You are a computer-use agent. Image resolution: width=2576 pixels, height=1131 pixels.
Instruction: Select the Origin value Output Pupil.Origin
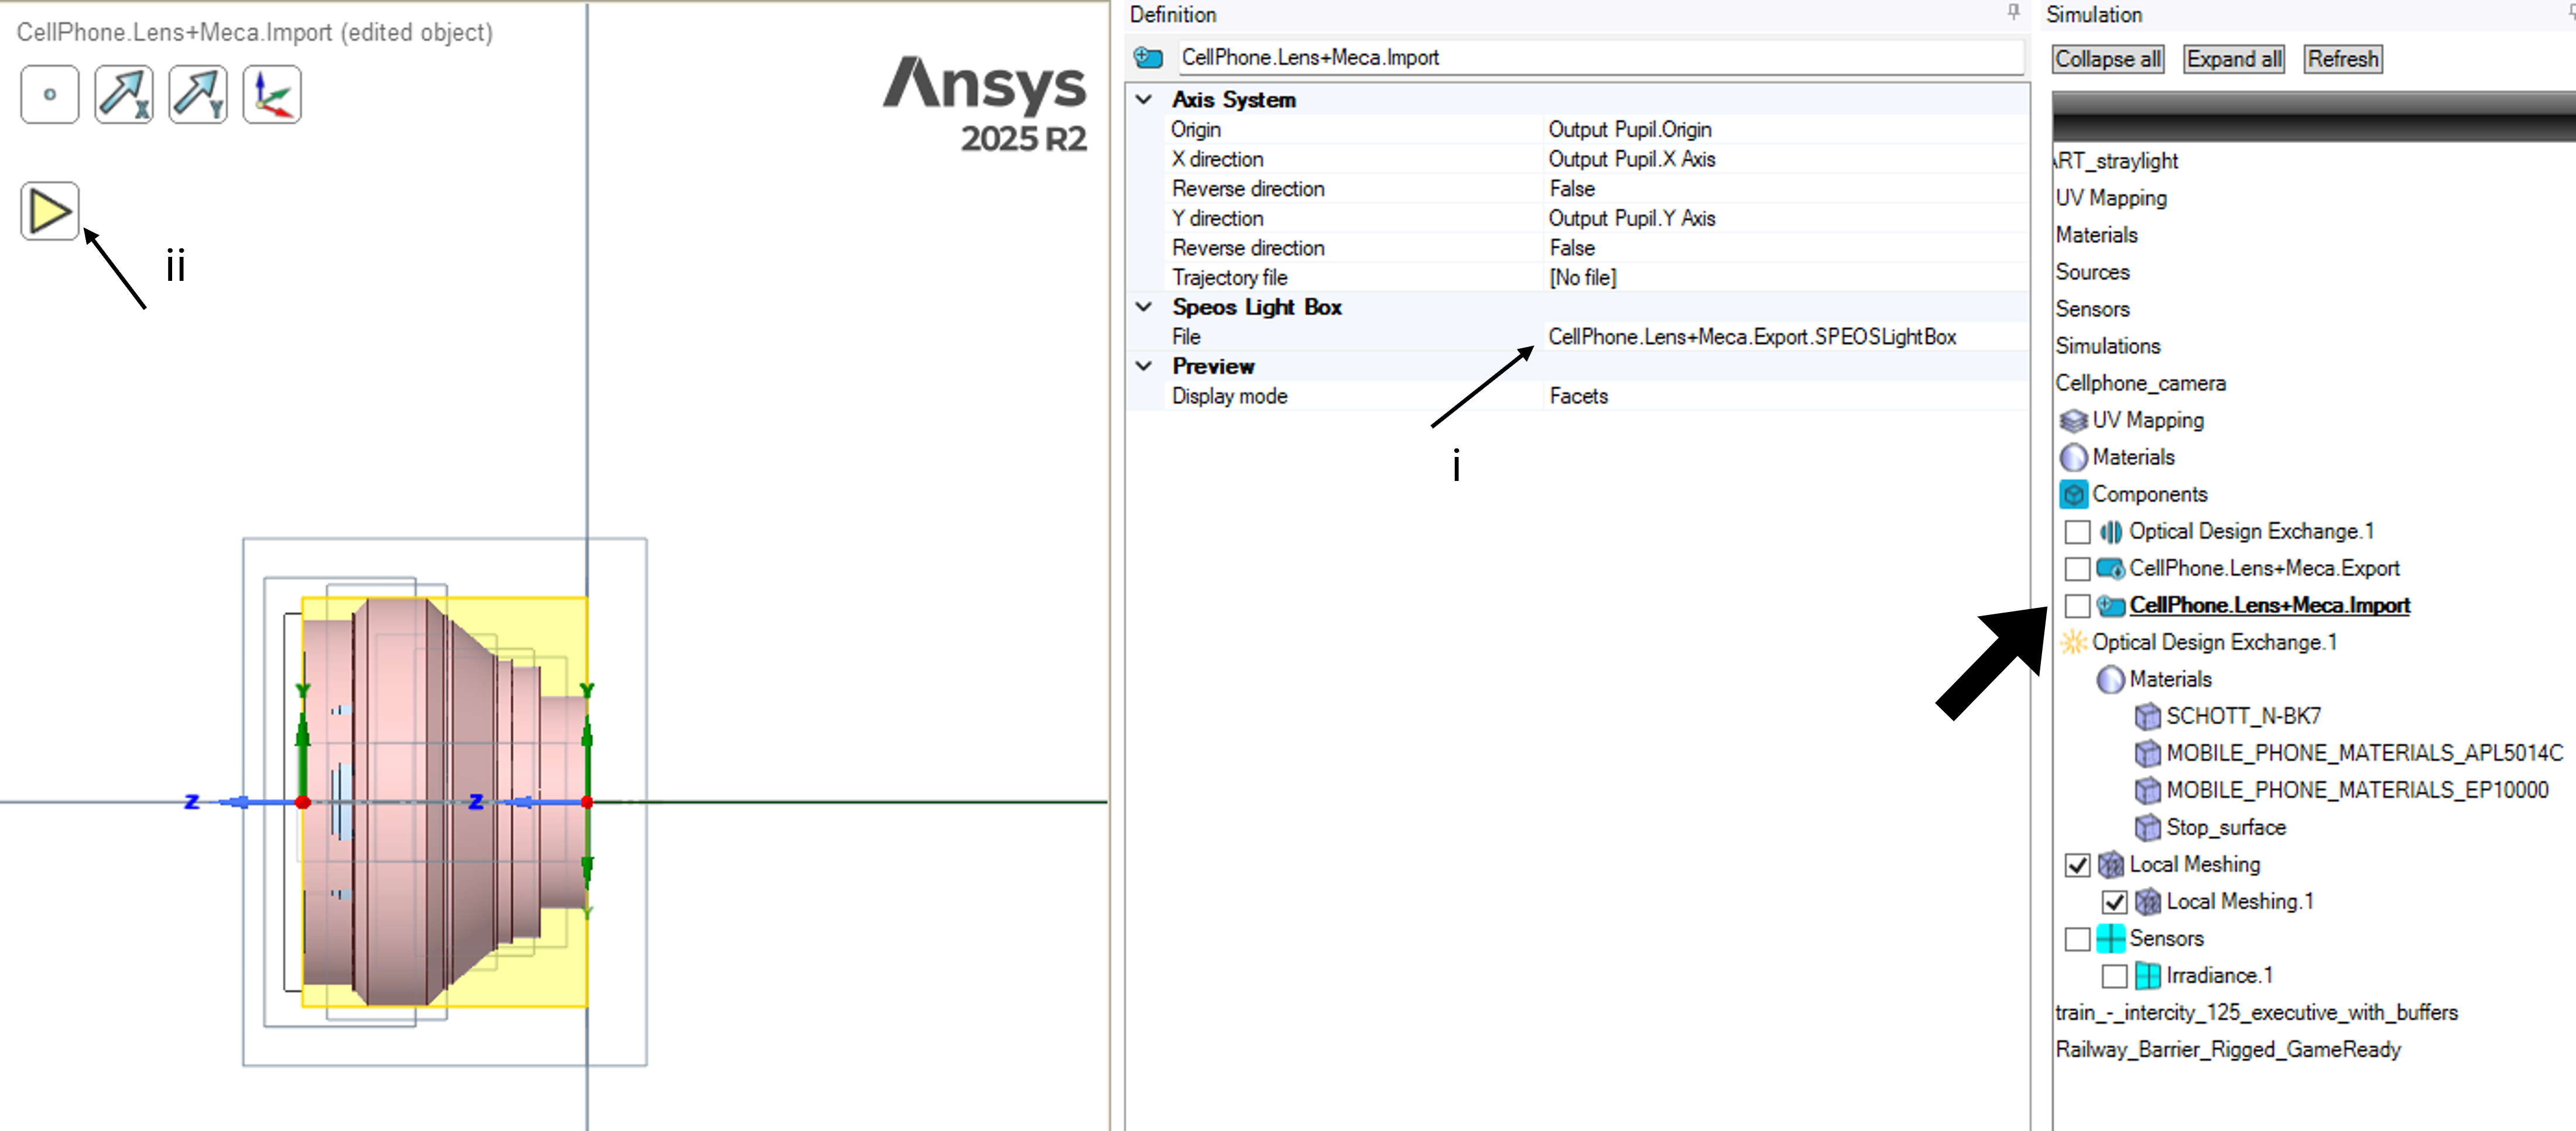click(1629, 130)
